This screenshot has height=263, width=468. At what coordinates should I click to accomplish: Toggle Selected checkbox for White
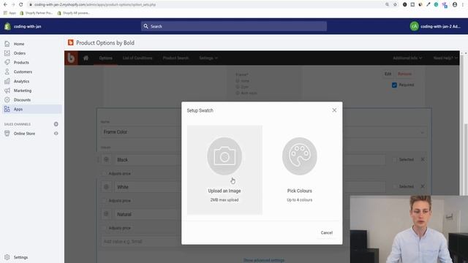coord(395,187)
